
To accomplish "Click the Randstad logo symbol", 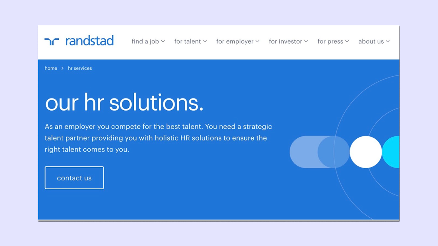I will (52, 42).
